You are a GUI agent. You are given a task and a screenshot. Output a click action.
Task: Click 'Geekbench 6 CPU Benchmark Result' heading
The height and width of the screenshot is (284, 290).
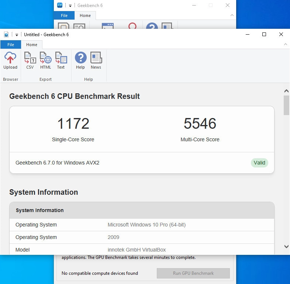coord(75,96)
